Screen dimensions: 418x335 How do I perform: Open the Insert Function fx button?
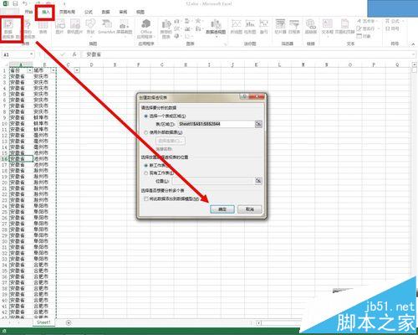pyautogui.click(x=74, y=54)
